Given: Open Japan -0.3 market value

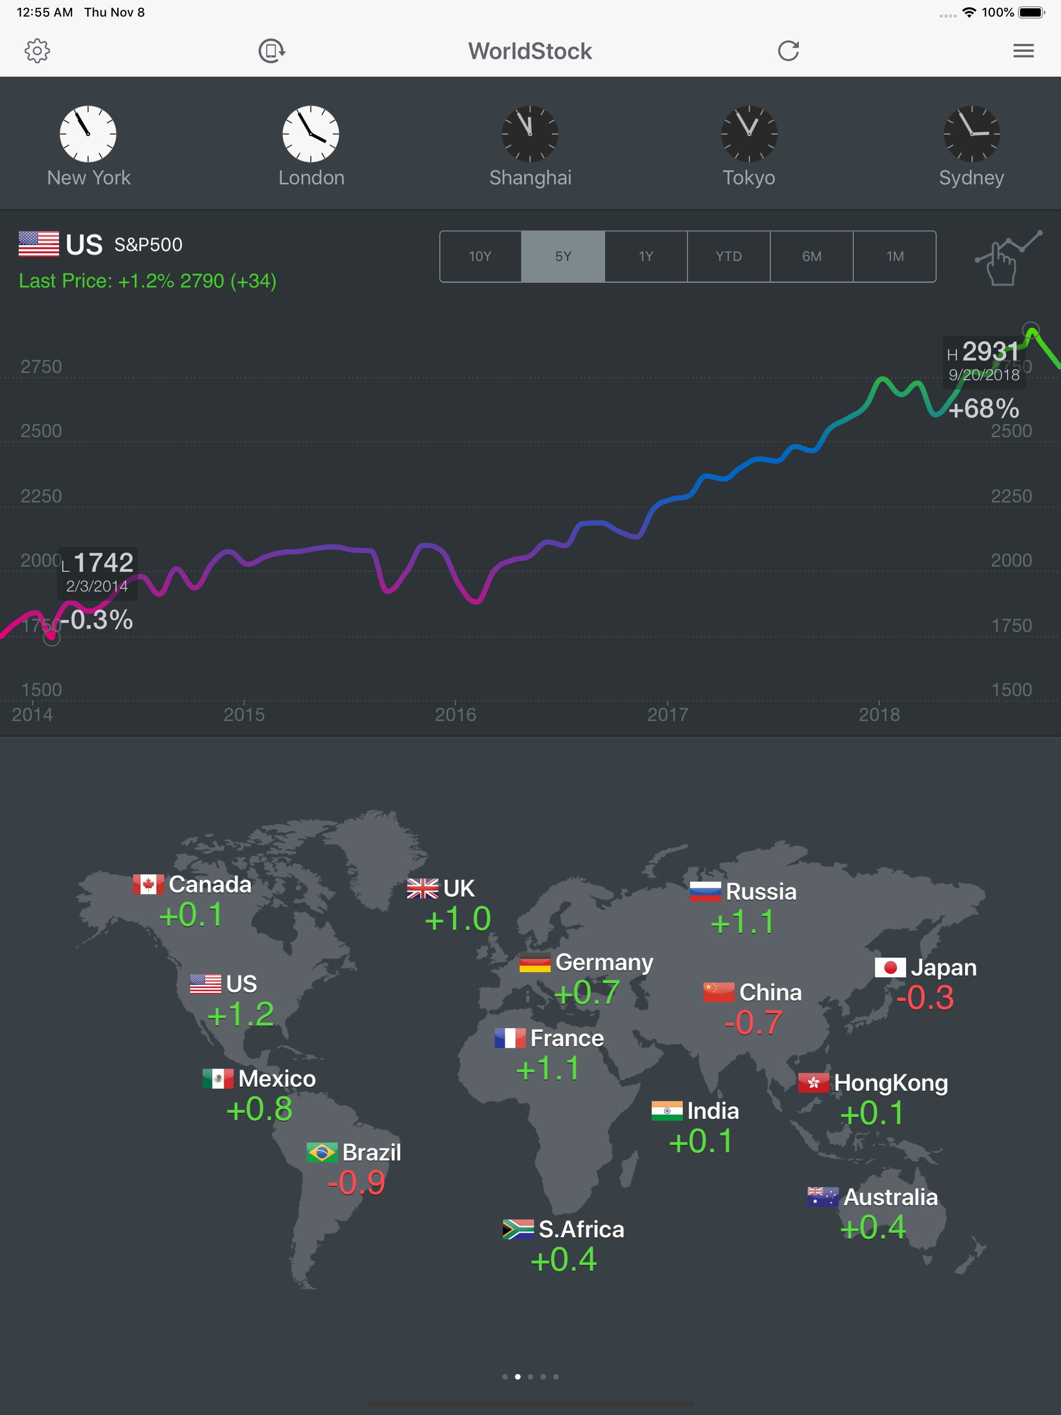Looking at the screenshot, I should coord(925,998).
